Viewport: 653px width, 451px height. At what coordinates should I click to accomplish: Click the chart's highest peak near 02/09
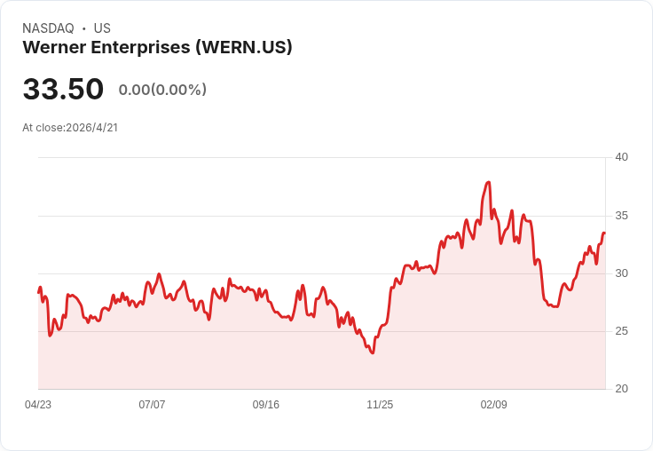coord(488,183)
